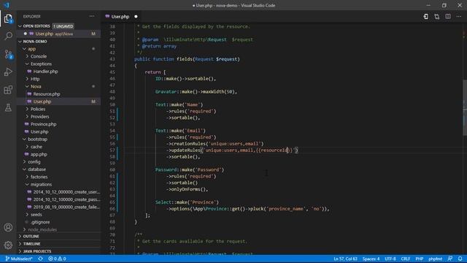Open User.php directly under app folder
This screenshot has width=467, height=263.
click(x=59, y=131)
